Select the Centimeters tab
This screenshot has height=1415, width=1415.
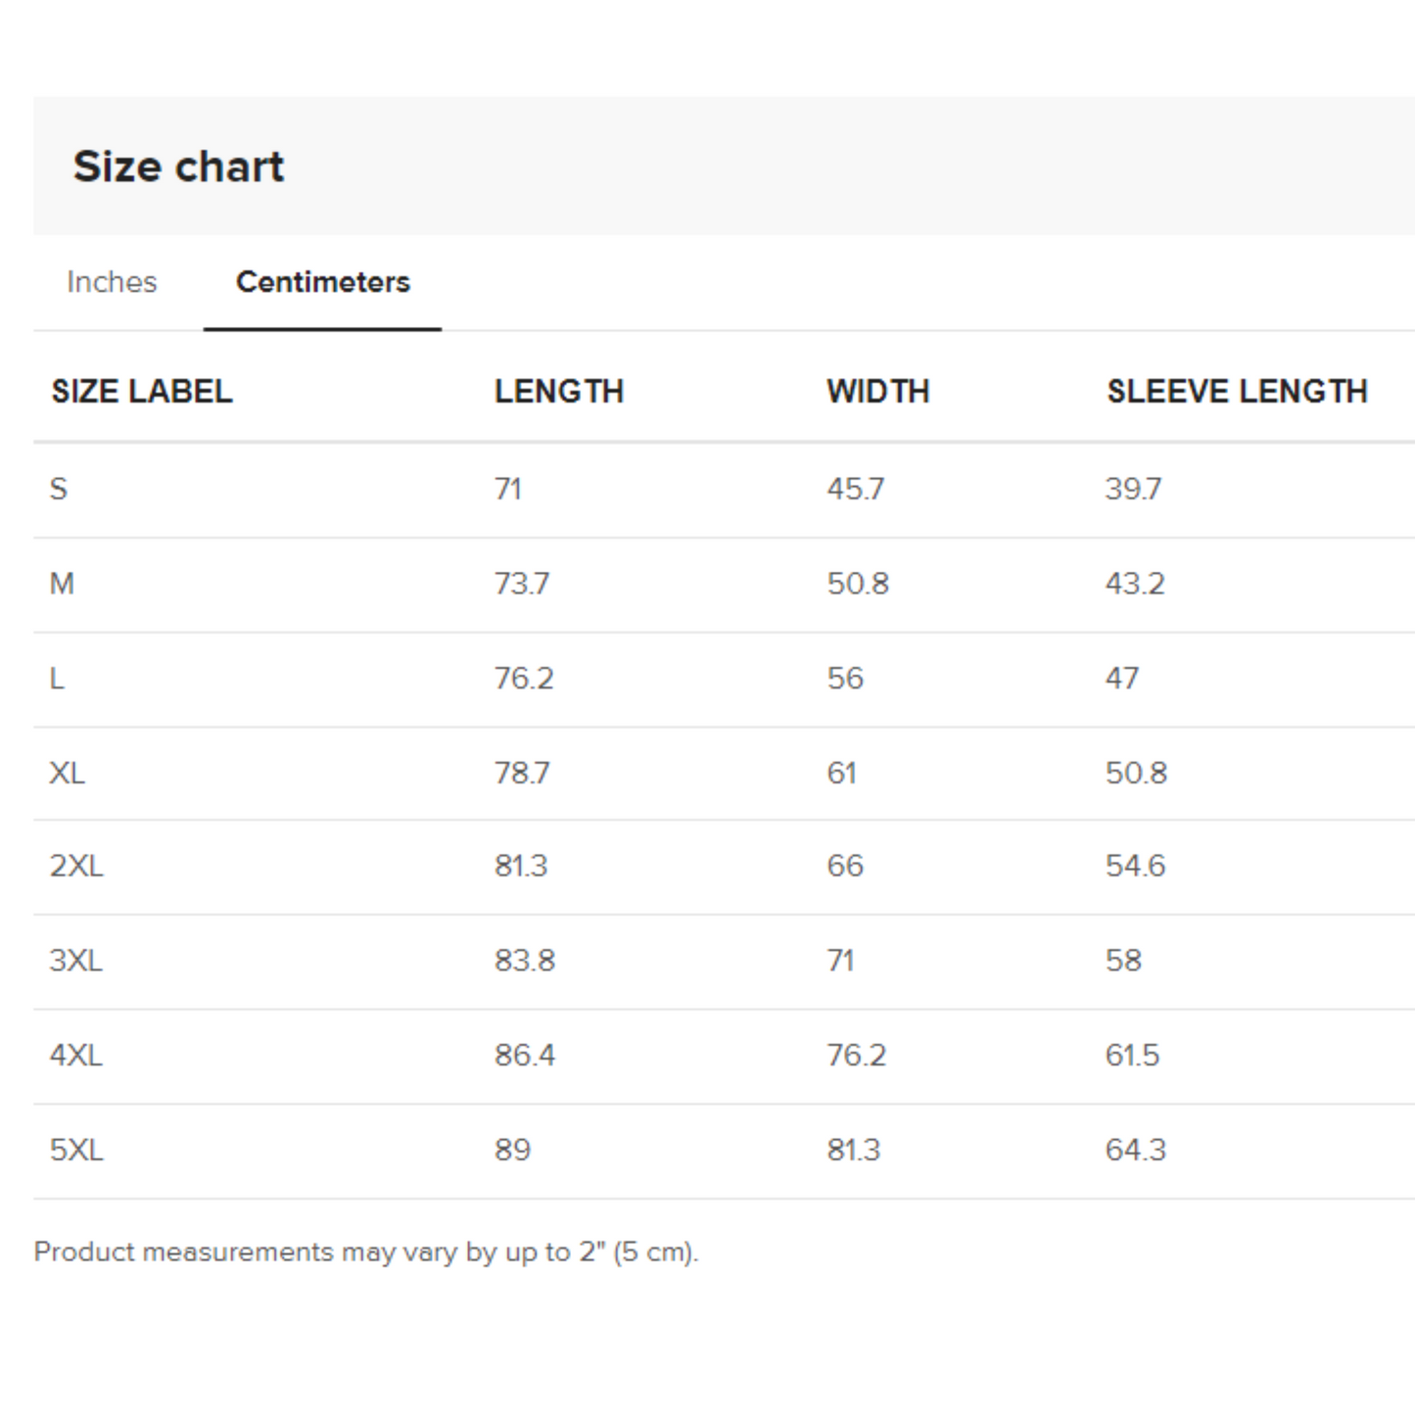coord(322,282)
